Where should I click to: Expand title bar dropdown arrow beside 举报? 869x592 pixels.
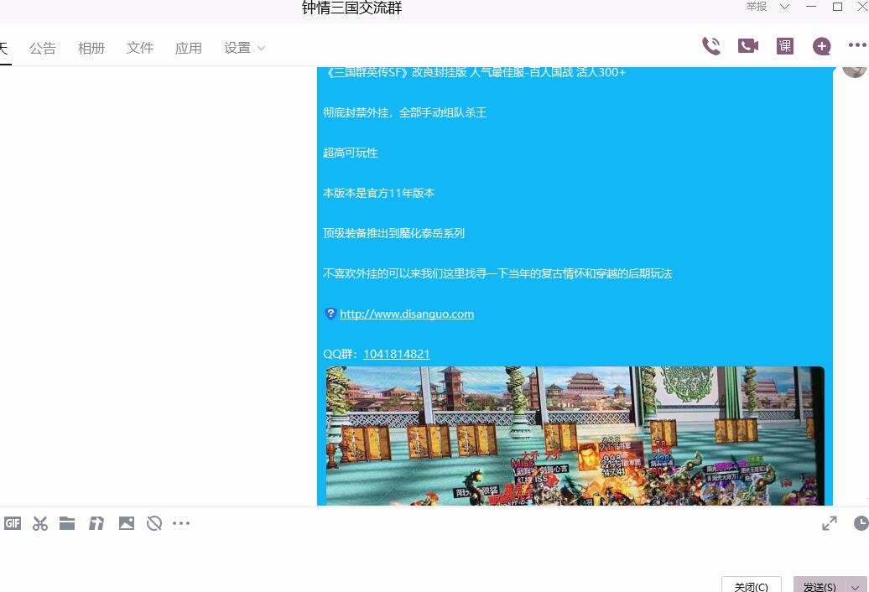(x=785, y=7)
